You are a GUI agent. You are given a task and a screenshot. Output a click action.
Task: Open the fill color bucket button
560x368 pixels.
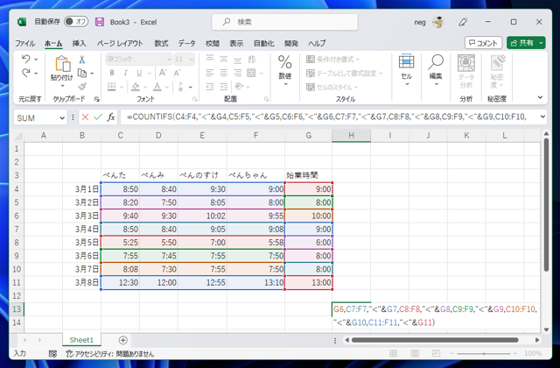(136, 87)
